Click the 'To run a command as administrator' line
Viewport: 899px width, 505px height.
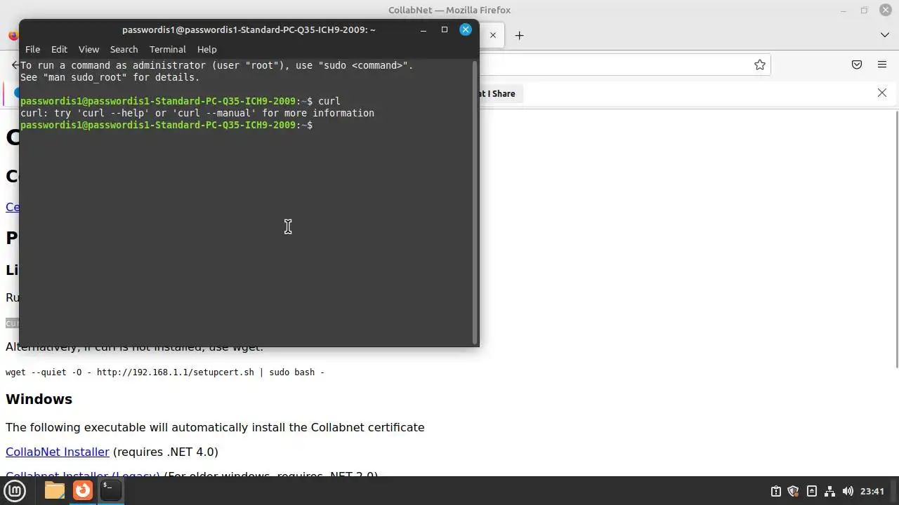point(217,65)
